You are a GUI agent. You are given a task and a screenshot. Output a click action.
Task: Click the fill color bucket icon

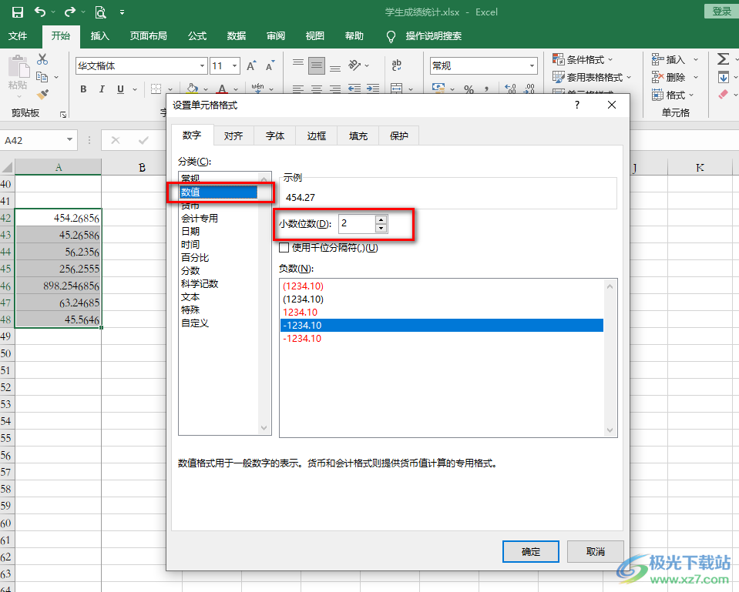(193, 89)
